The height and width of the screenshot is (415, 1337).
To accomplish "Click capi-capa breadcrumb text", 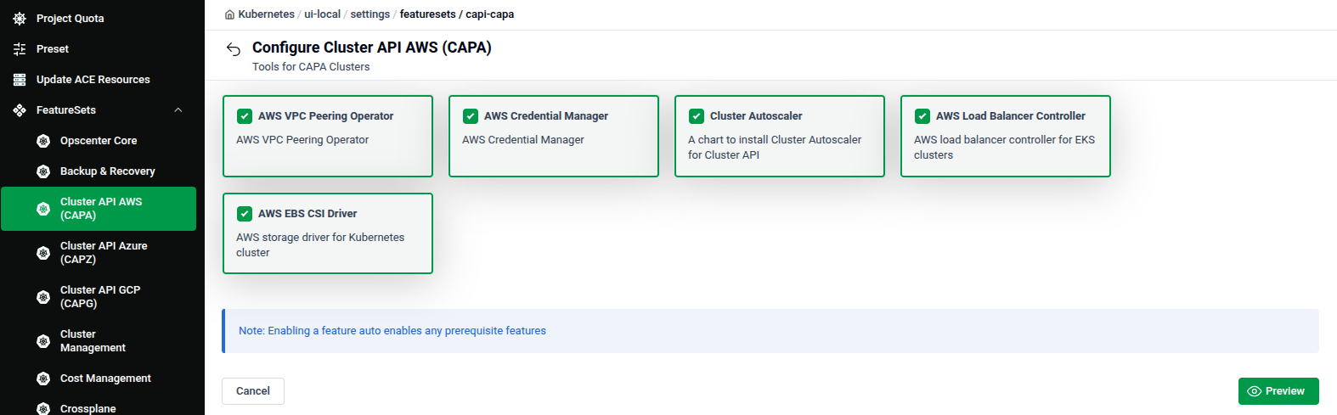I will pyautogui.click(x=490, y=14).
